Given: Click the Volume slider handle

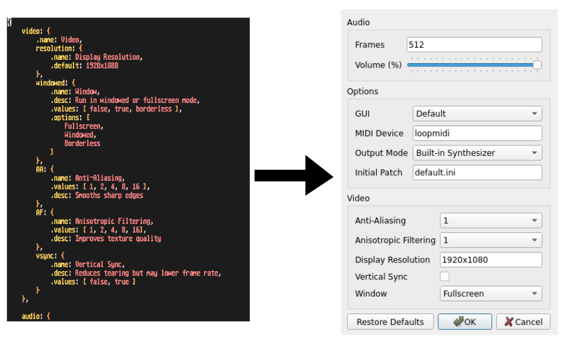Looking at the screenshot, I should coord(537,64).
